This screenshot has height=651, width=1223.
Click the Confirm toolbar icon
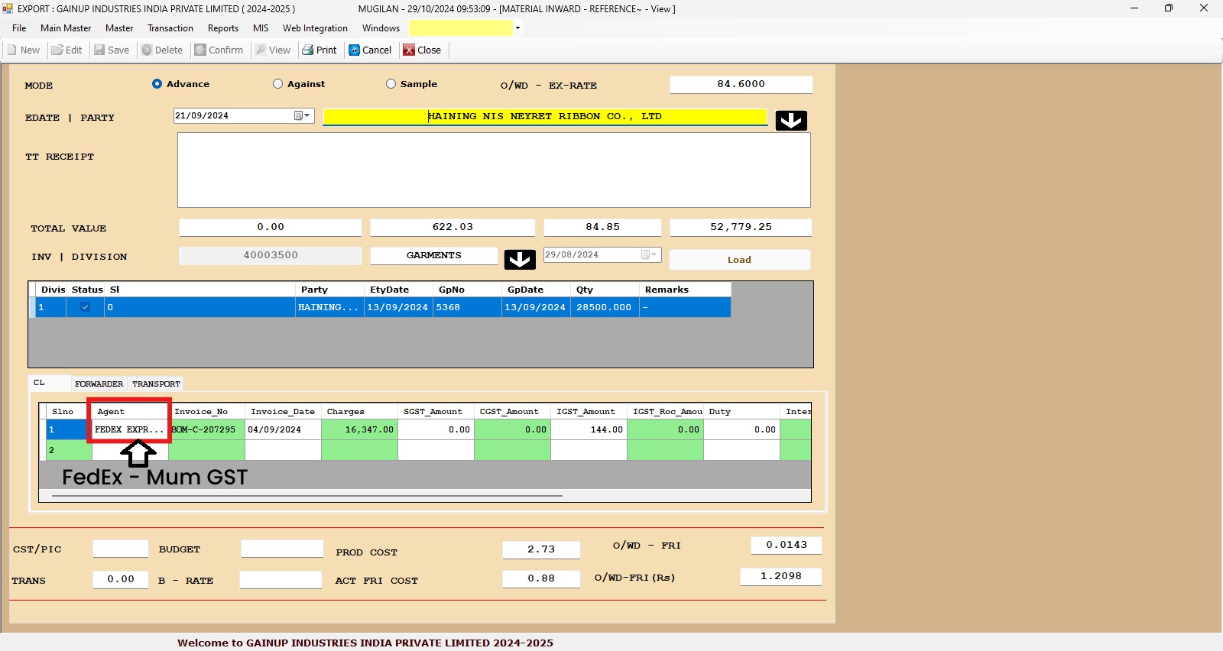tap(200, 50)
